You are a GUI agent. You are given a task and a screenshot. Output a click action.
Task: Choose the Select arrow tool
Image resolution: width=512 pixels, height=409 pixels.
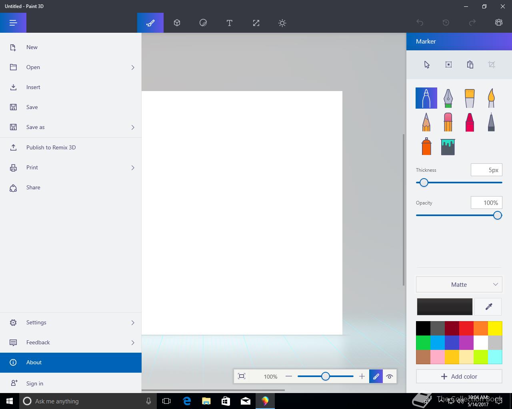(x=427, y=65)
